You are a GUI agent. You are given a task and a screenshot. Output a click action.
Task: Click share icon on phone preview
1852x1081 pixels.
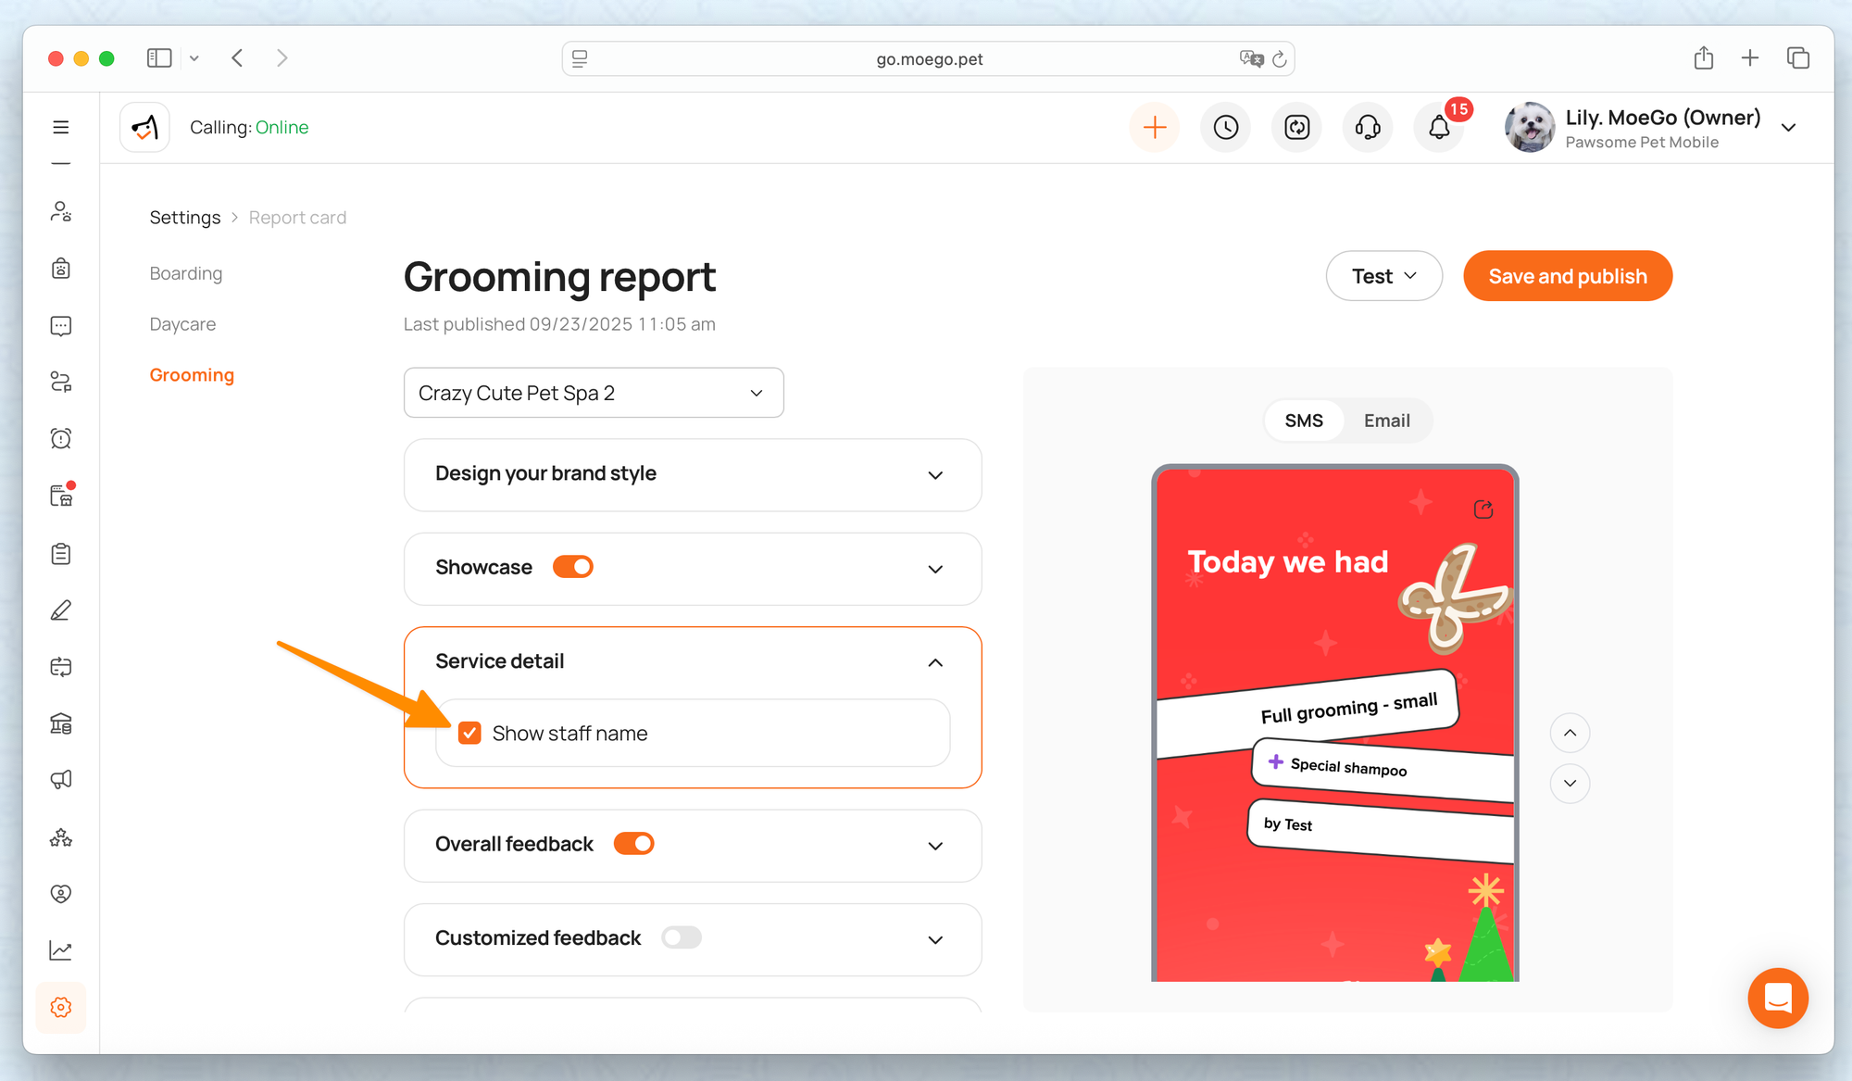click(1483, 509)
